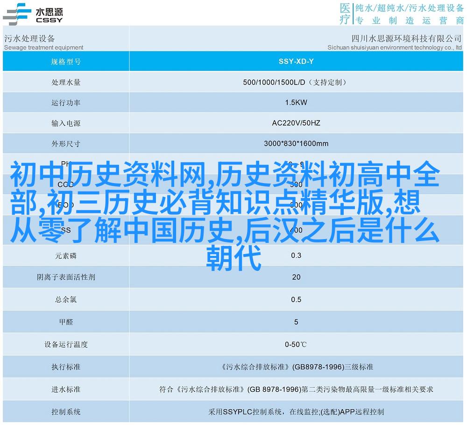Select the 0-50℃ value cell

tap(297, 344)
